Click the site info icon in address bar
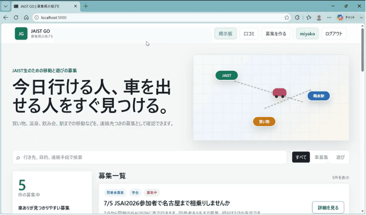The image size is (366, 215). point(36,17)
